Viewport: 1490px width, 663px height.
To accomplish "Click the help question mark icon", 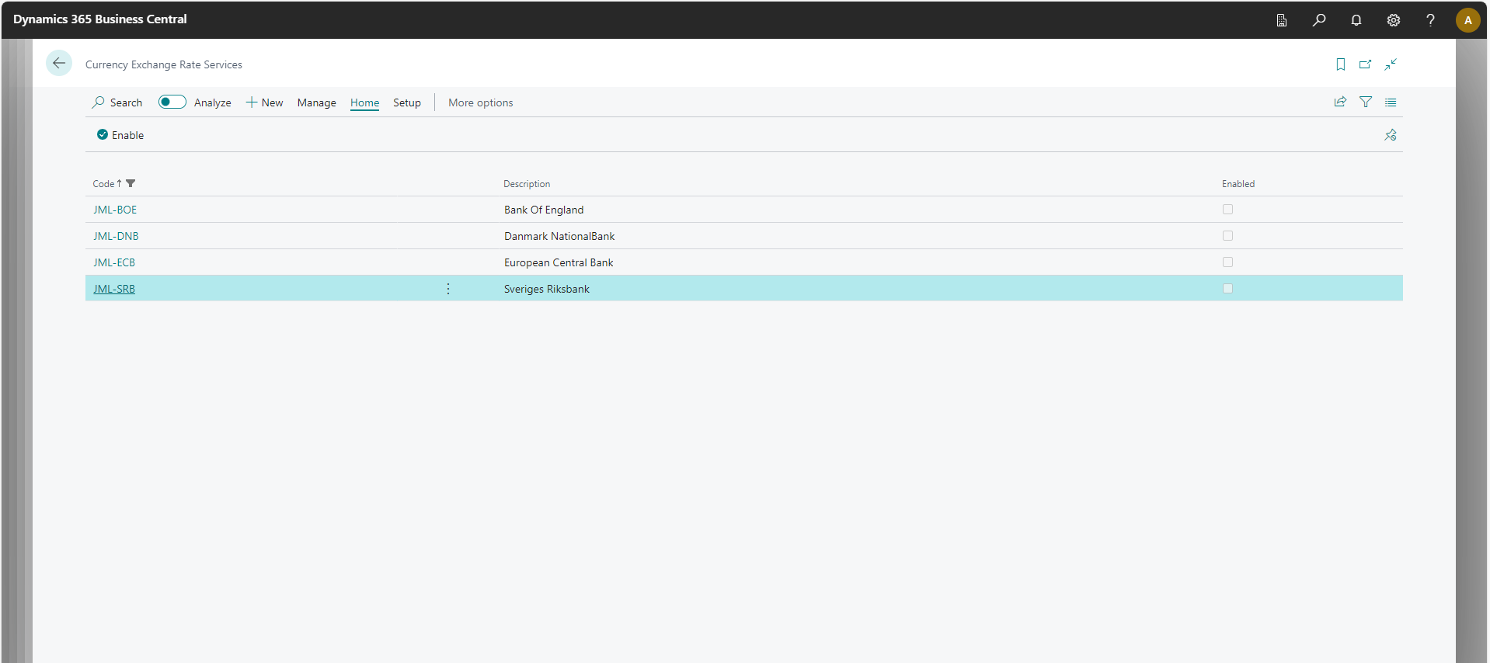I will [1429, 20].
